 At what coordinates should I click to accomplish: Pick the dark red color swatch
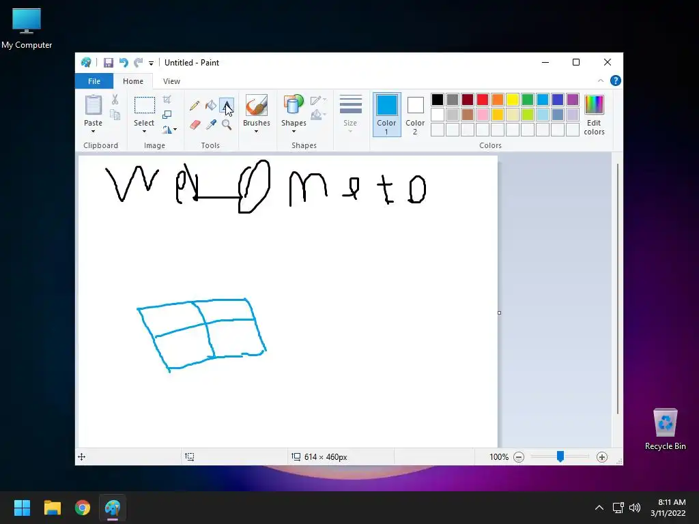click(x=467, y=100)
